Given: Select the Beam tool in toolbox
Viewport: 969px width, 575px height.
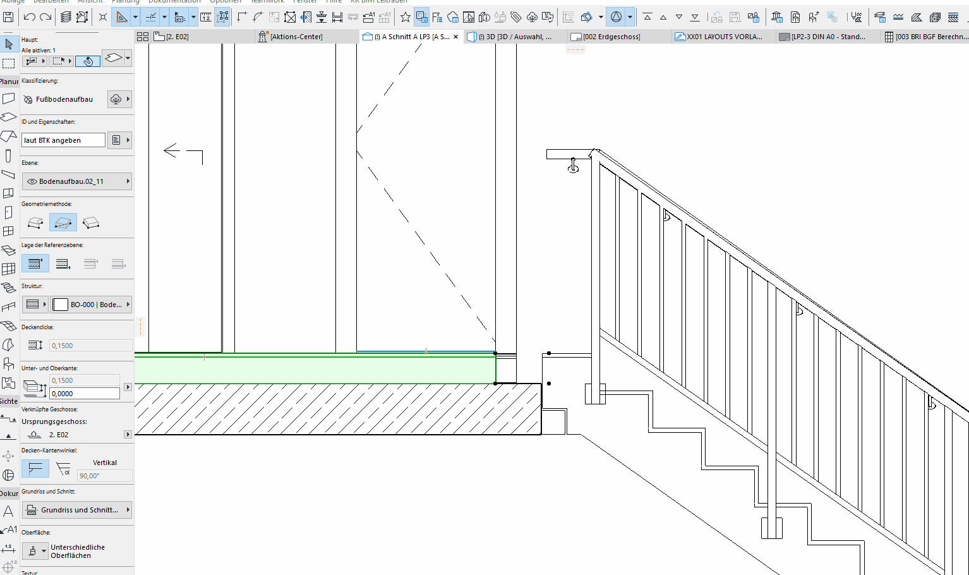Looking at the screenshot, I should pos(8,174).
